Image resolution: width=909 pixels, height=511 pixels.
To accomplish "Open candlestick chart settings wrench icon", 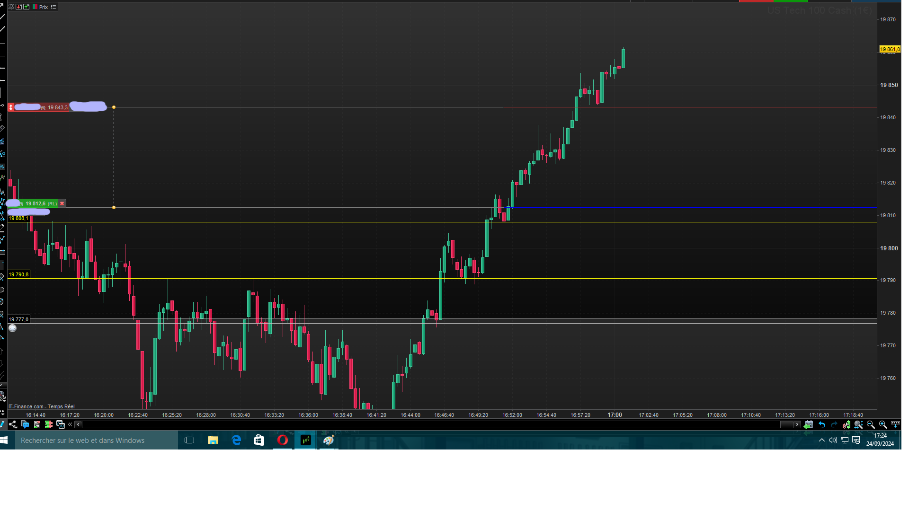I will pos(846,425).
